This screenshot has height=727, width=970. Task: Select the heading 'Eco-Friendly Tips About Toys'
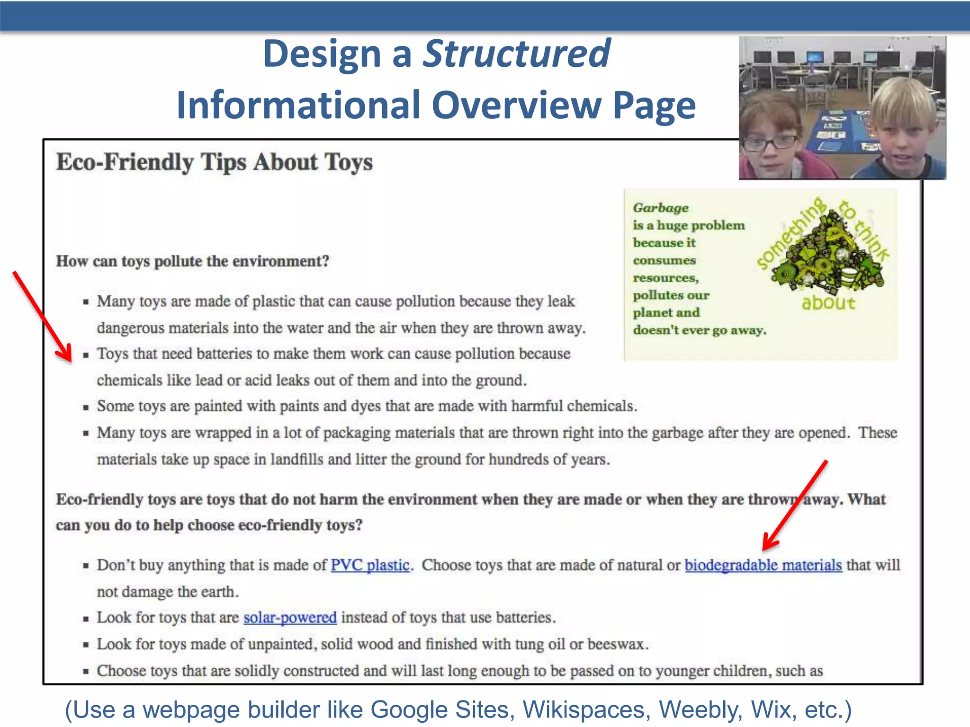coord(215,162)
